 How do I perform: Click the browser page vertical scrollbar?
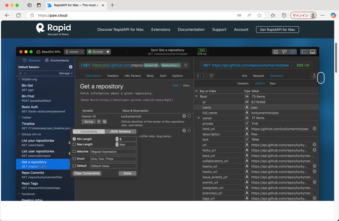tap(336, 58)
